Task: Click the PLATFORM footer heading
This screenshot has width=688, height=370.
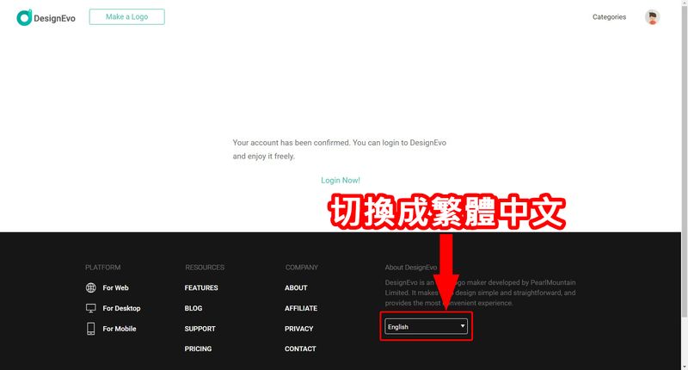Action: (x=102, y=268)
